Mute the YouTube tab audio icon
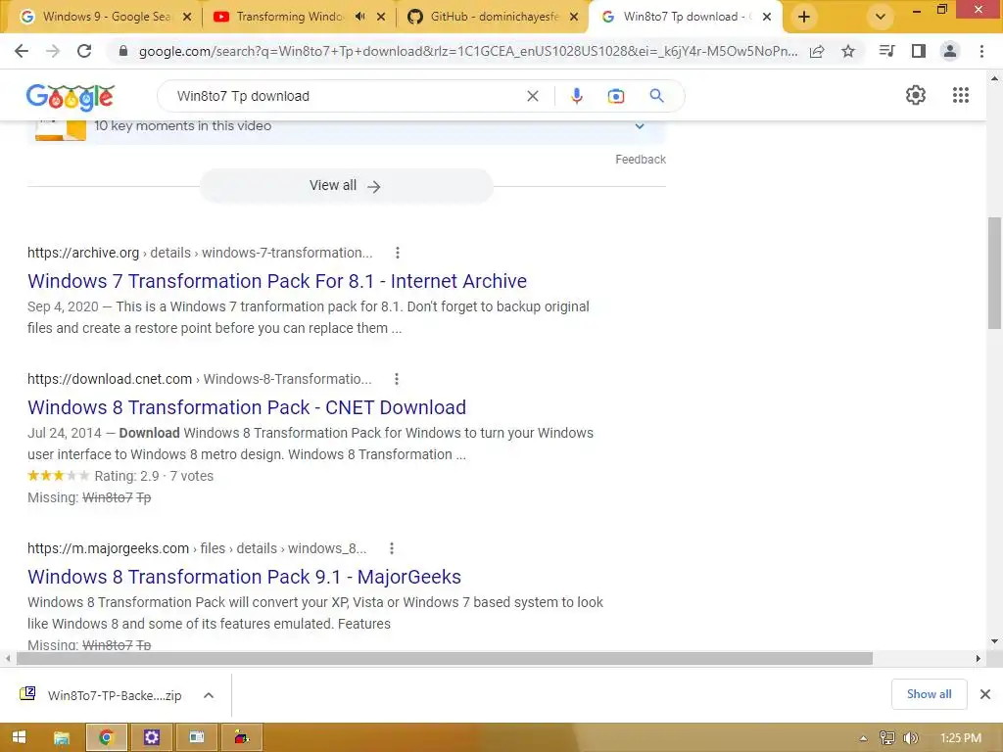The width and height of the screenshot is (1003, 752). [x=360, y=17]
